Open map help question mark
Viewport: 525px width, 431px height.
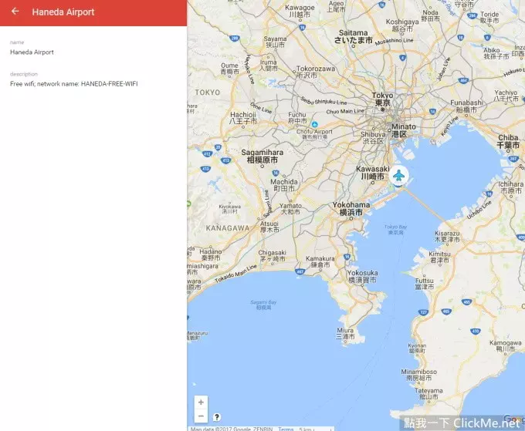coord(217,417)
